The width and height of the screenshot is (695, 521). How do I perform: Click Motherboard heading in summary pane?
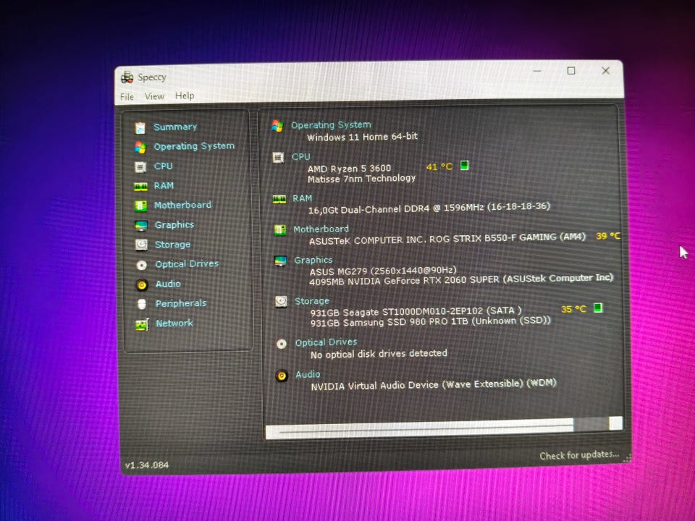pos(321,229)
